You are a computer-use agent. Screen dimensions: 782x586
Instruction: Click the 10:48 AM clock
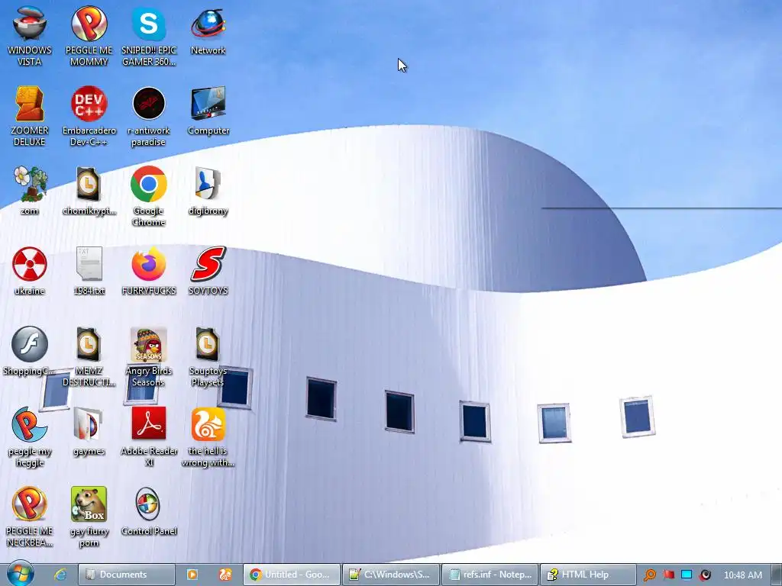(742, 575)
